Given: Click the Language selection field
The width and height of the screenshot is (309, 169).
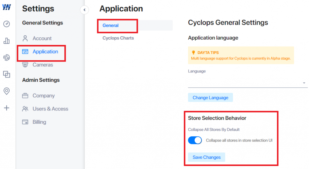Looking at the screenshot, I should coord(248,83).
